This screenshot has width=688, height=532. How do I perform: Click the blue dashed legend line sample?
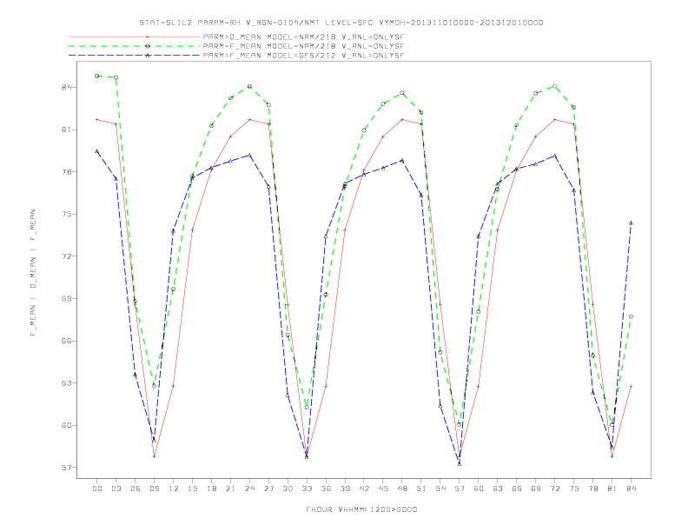[135, 56]
